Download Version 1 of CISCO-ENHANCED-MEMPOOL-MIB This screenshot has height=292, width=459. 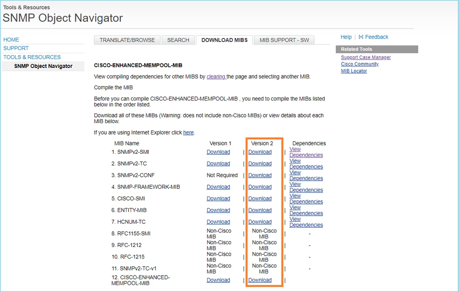click(x=218, y=281)
